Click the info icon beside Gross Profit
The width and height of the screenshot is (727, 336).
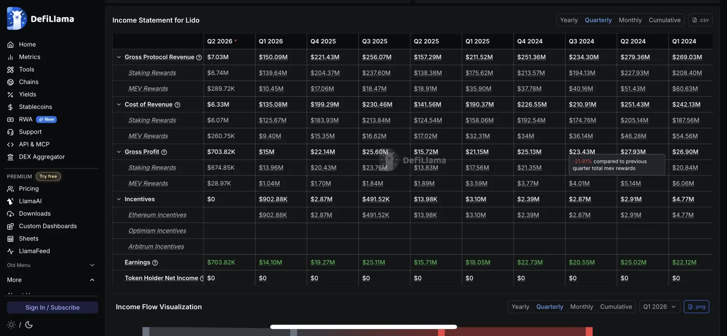[x=164, y=152]
